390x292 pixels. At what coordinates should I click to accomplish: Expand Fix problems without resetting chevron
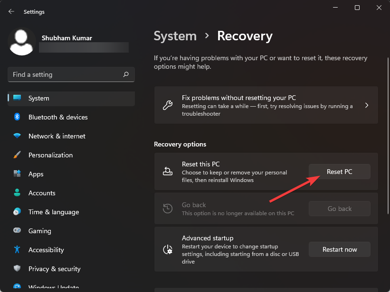(367, 105)
